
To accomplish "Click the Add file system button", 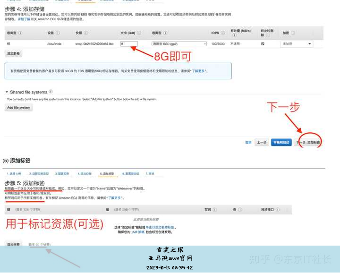I will (x=18, y=108).
